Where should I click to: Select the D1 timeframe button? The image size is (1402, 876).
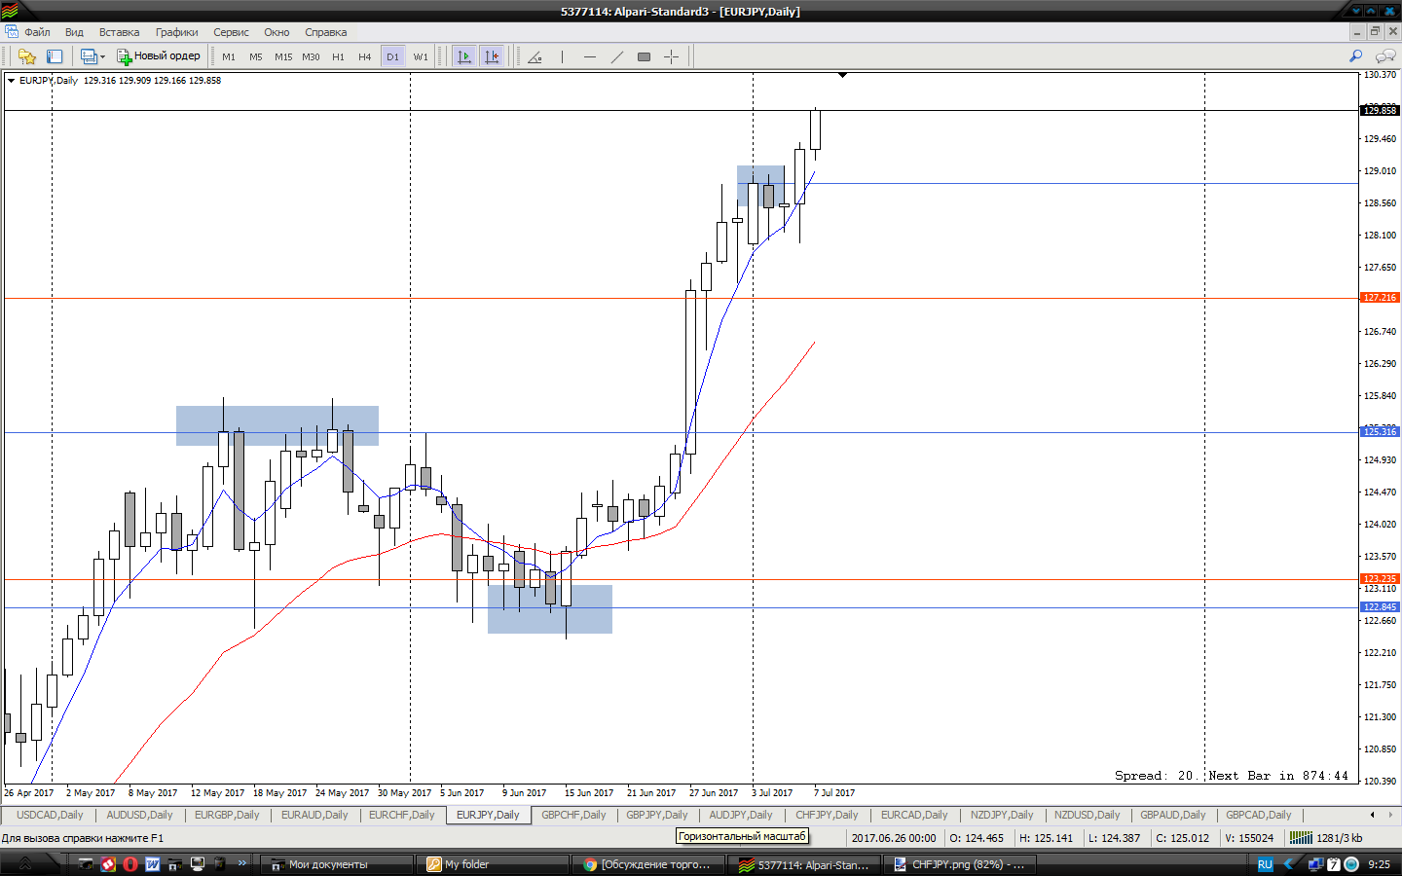[x=392, y=56]
